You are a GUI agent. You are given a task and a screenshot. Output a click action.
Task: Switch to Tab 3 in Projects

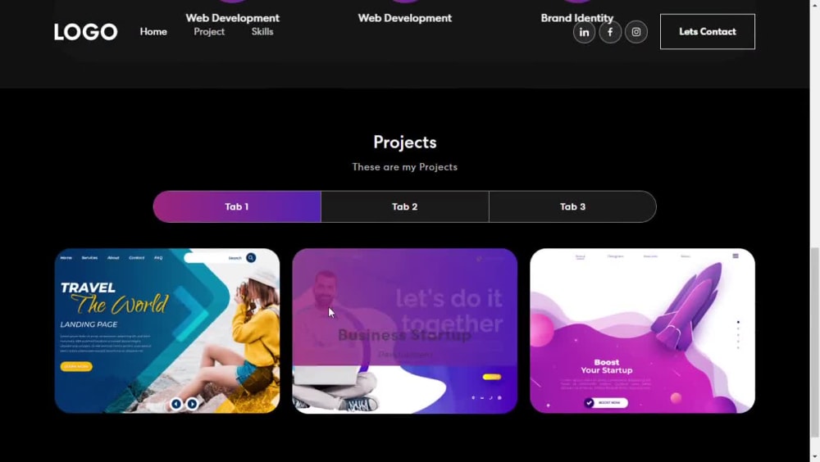pos(572,206)
